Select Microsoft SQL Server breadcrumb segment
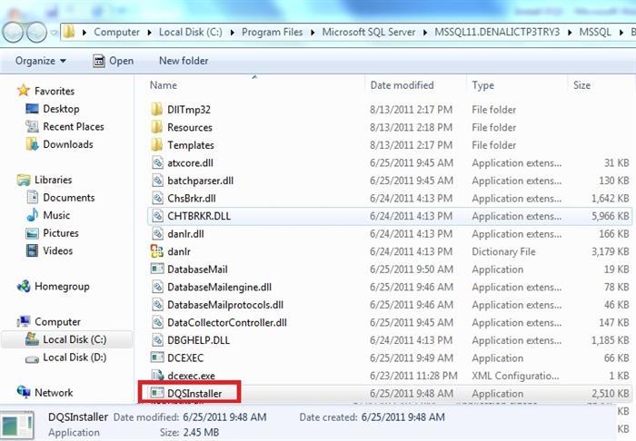636x441 pixels. 369,32
